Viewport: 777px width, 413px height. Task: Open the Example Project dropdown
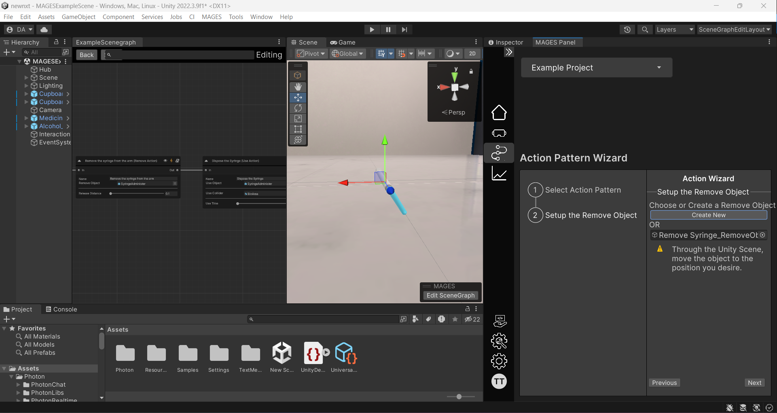tap(597, 68)
